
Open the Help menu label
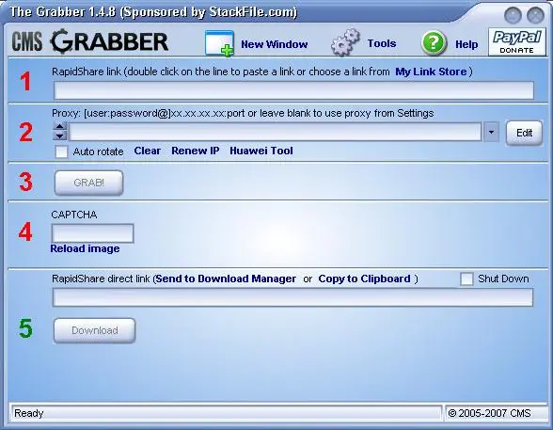(x=466, y=44)
